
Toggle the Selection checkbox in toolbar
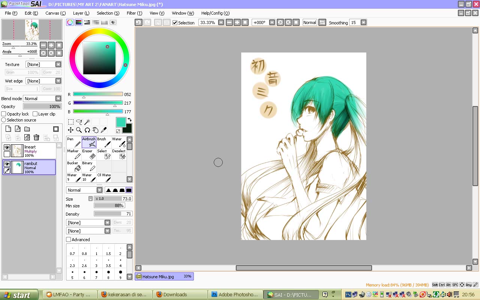[175, 22]
